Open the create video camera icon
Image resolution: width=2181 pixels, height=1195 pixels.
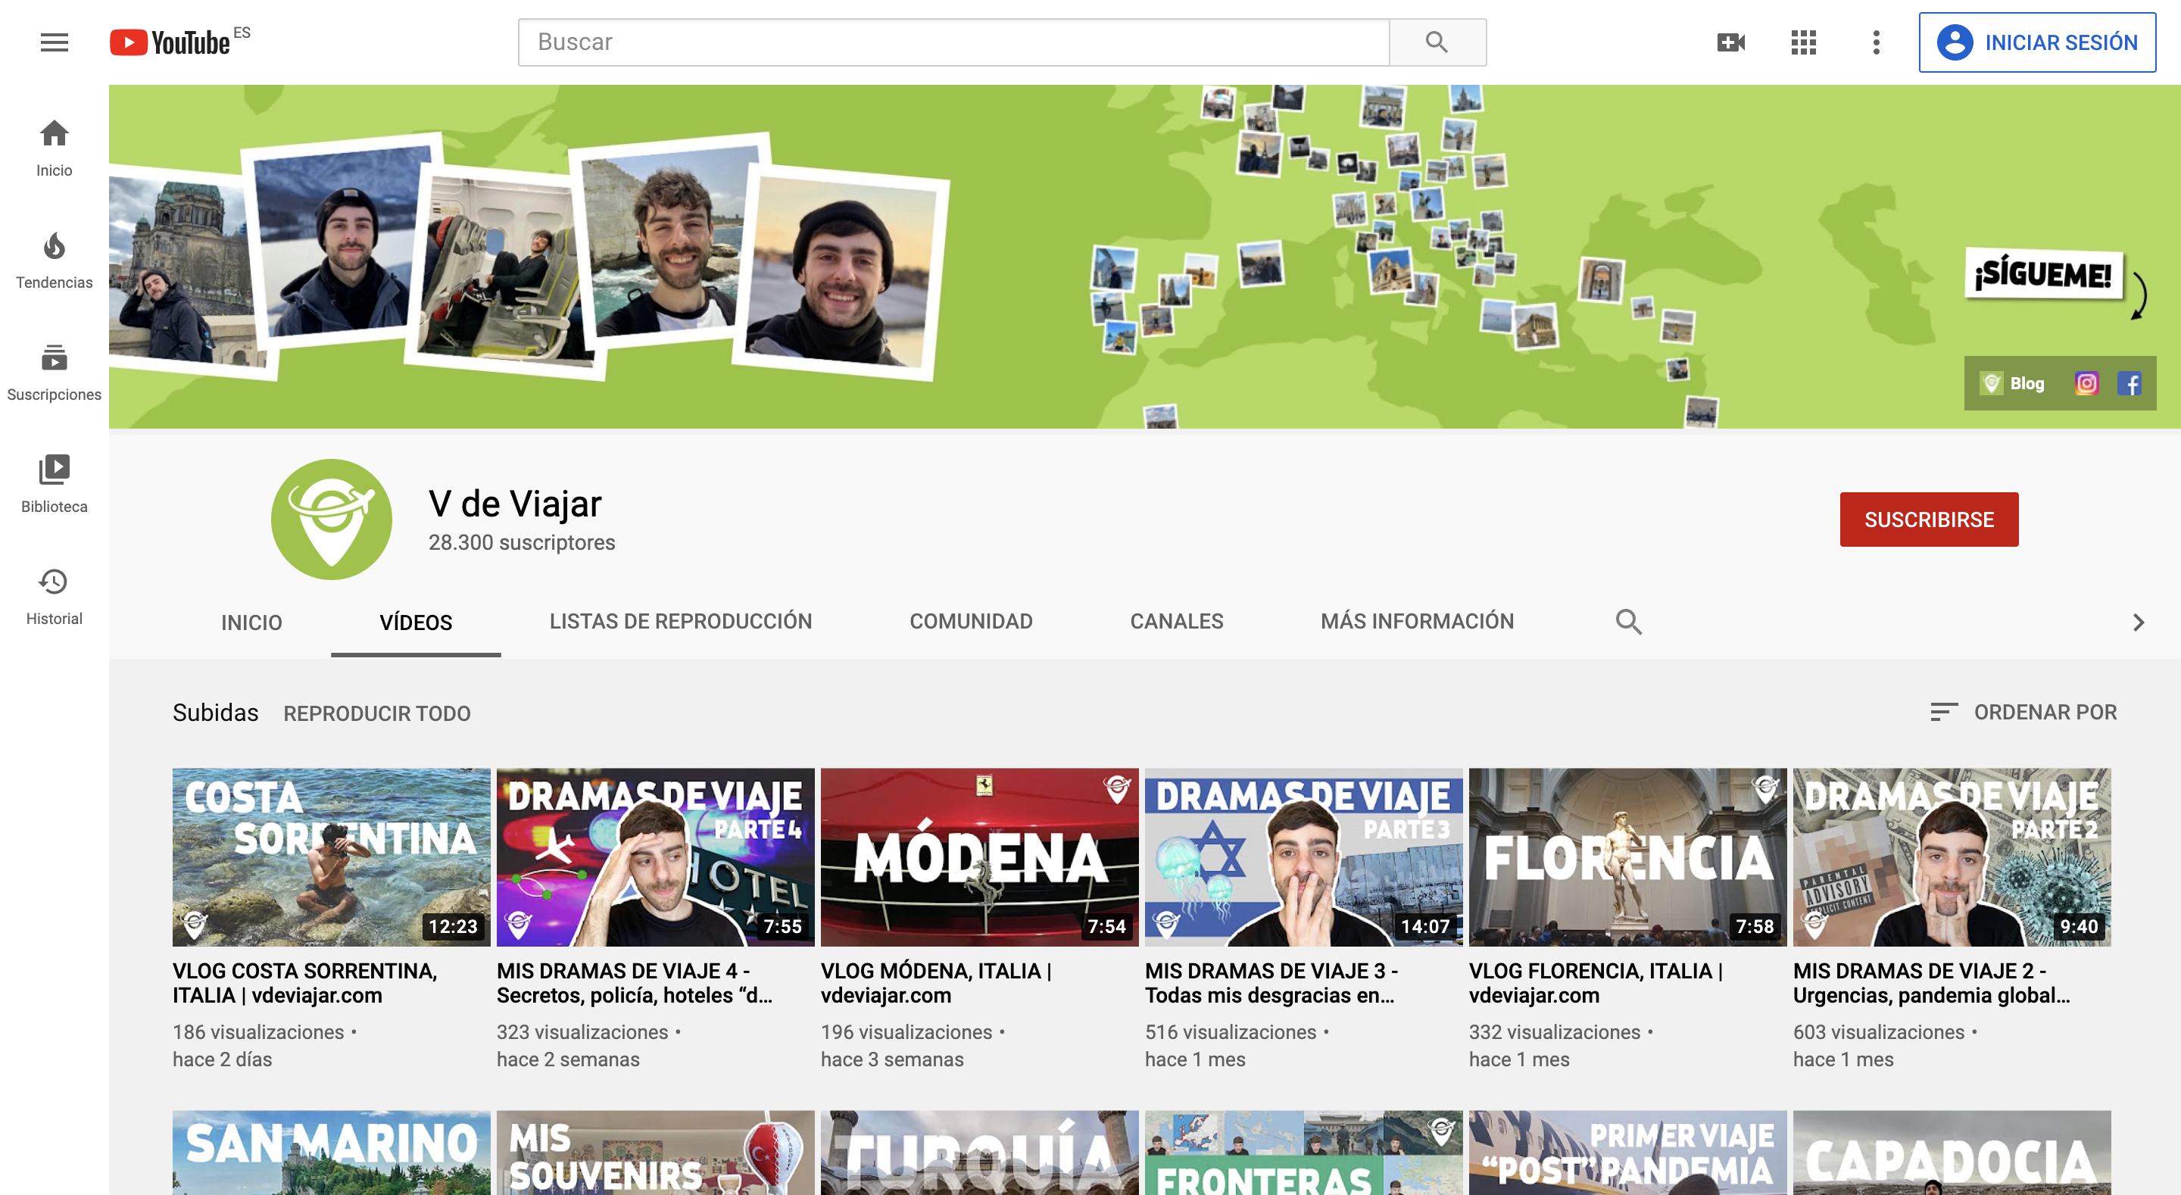1730,42
